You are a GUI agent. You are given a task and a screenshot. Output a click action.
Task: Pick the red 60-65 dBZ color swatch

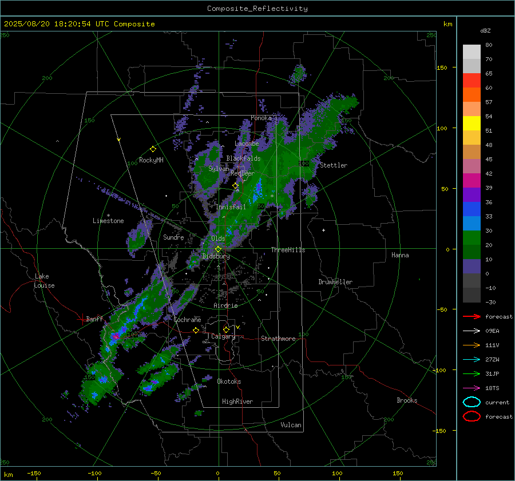point(472,80)
